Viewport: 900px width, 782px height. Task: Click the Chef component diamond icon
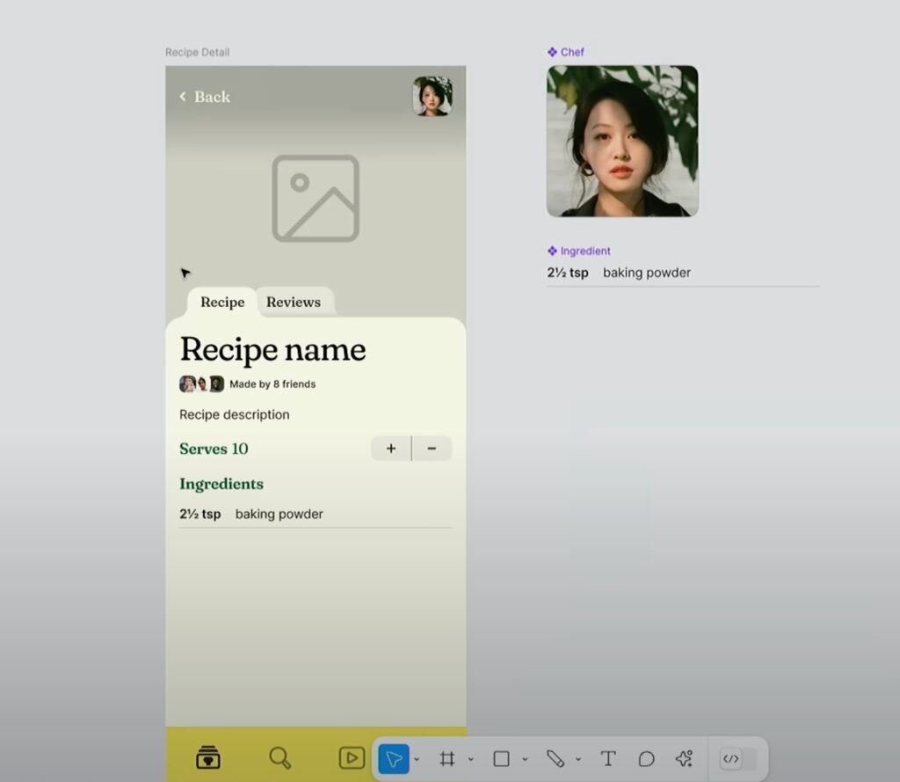point(552,52)
